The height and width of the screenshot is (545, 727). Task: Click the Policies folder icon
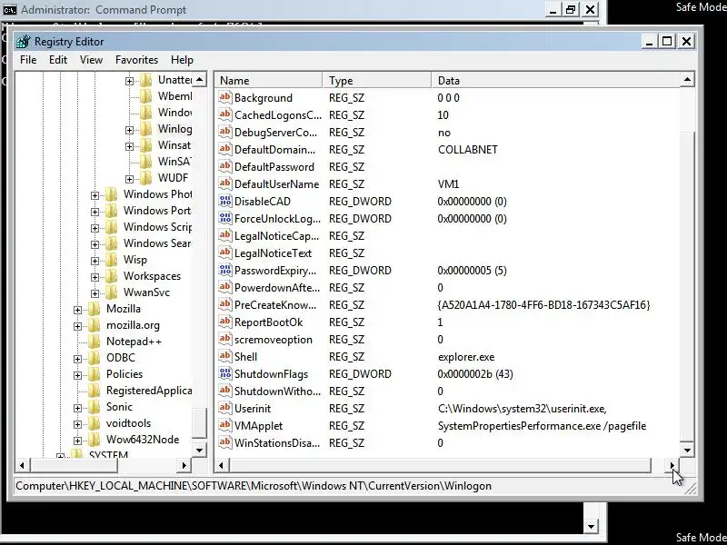pos(94,374)
